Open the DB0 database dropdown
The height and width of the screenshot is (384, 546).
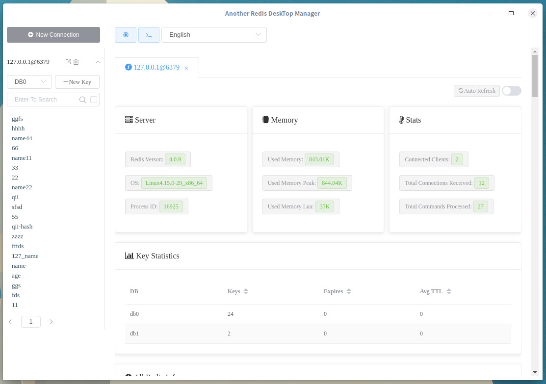[x=29, y=82]
